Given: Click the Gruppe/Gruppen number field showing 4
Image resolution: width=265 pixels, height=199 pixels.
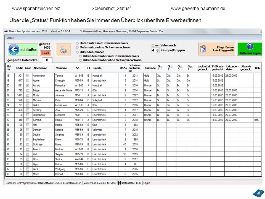Looking at the screenshot, I should point(154,50).
